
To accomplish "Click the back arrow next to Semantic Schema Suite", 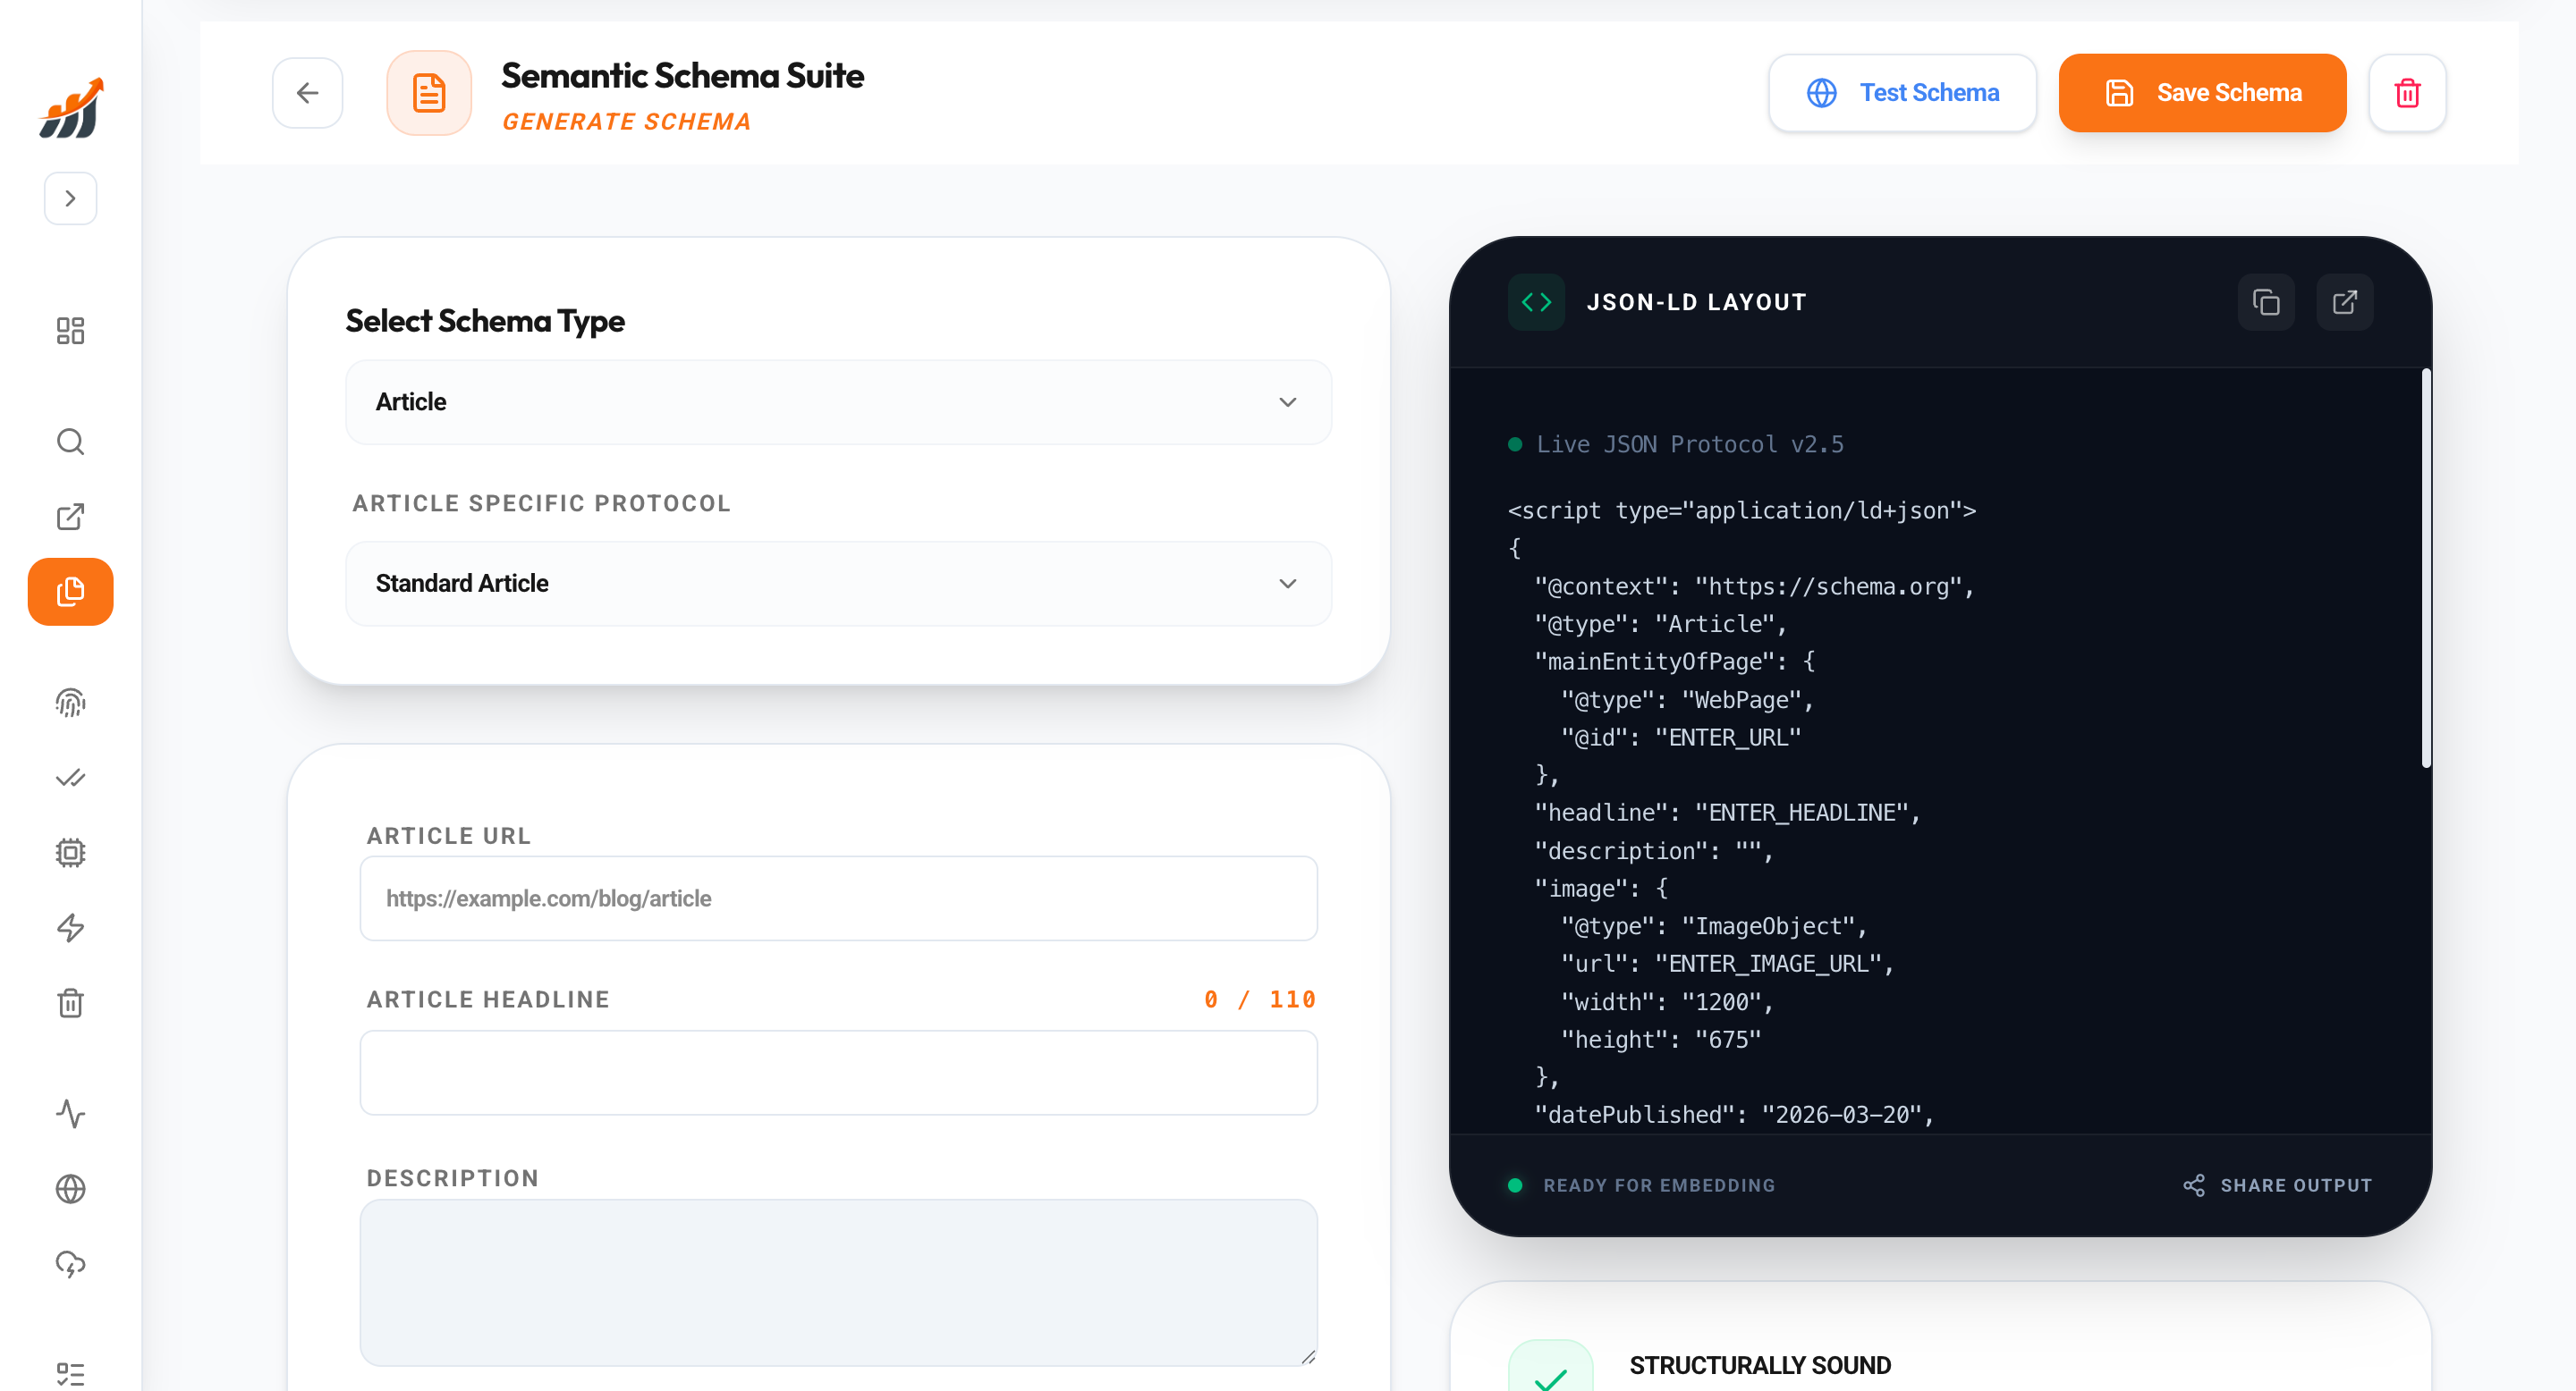I will [307, 92].
